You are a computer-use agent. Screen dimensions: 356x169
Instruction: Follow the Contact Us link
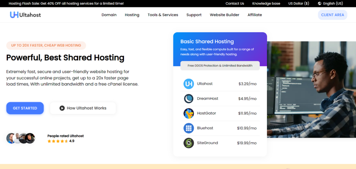pyautogui.click(x=235, y=3)
